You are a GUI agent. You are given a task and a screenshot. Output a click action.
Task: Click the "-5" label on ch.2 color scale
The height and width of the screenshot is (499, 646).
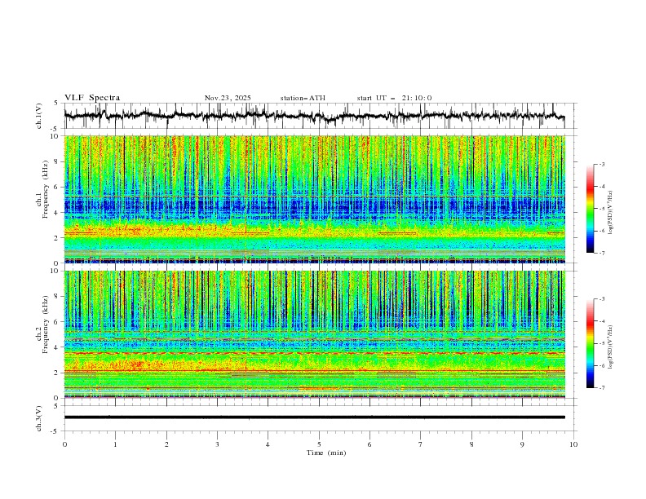tap(601, 343)
